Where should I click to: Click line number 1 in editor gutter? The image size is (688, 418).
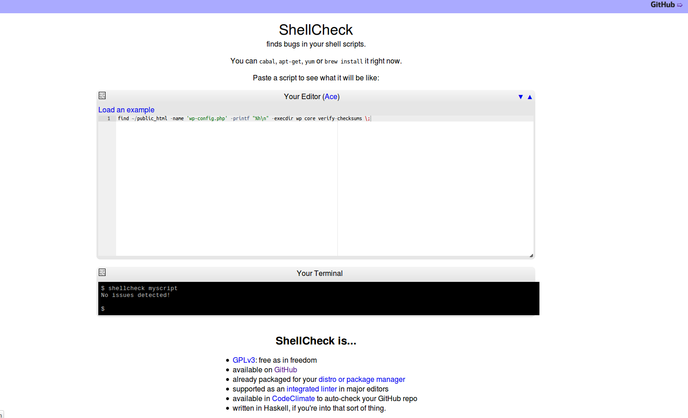click(x=109, y=118)
